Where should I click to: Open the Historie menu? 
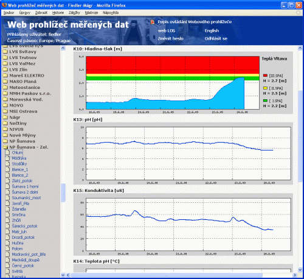(x=58, y=13)
